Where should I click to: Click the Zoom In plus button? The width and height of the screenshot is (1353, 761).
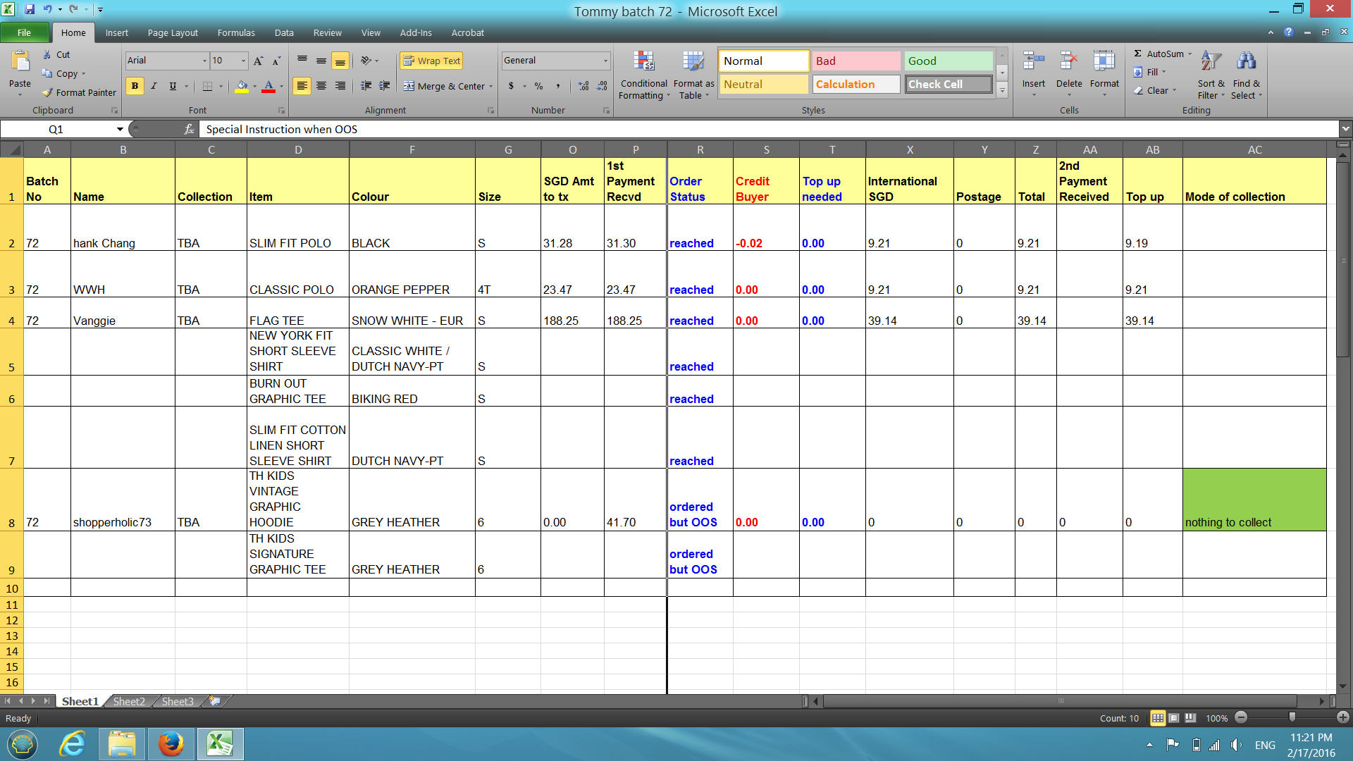[1342, 717]
